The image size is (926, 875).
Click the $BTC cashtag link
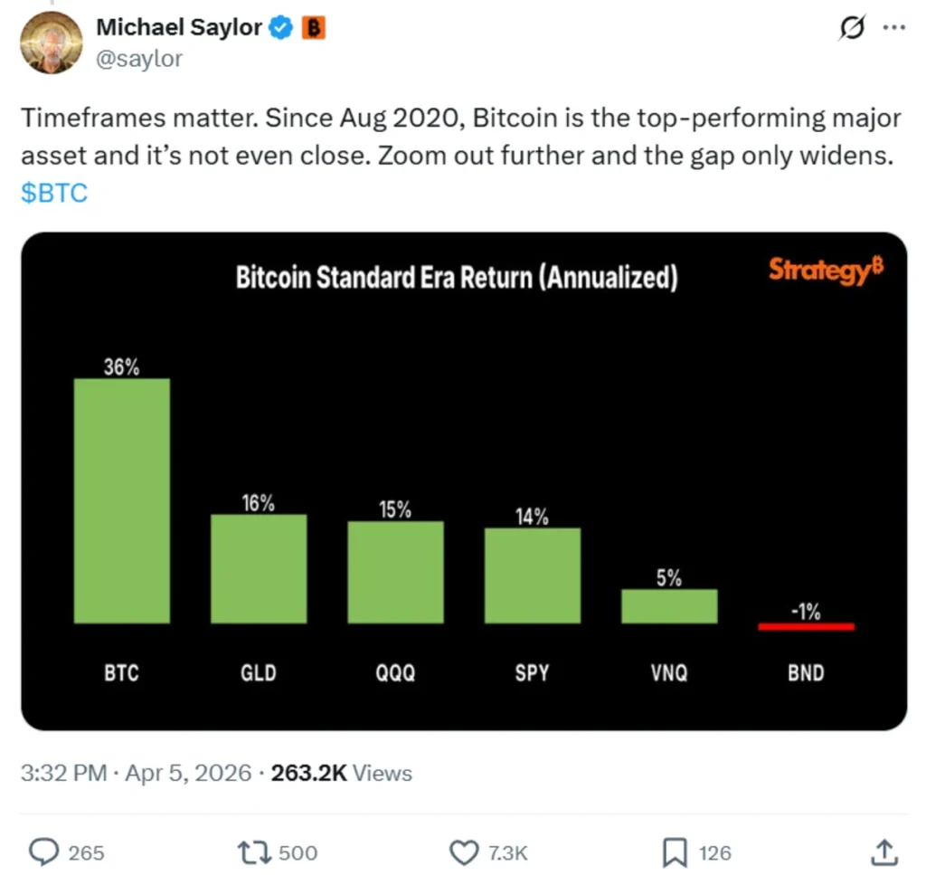coord(52,192)
